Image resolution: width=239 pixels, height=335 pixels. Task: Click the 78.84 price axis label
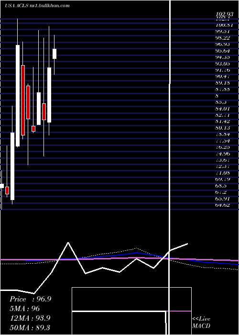coord(223,134)
